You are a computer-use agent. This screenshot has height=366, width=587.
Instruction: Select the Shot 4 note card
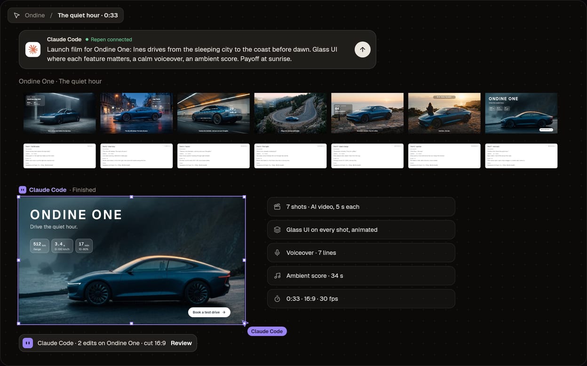[291, 156]
